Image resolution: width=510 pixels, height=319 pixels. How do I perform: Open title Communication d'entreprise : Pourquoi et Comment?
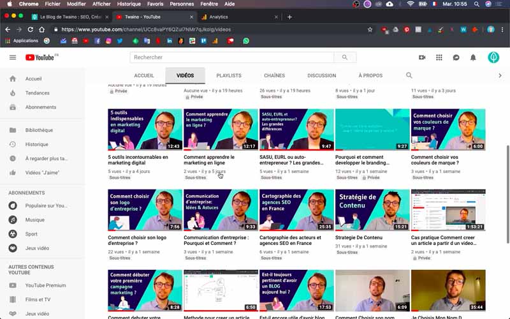pyautogui.click(x=216, y=241)
